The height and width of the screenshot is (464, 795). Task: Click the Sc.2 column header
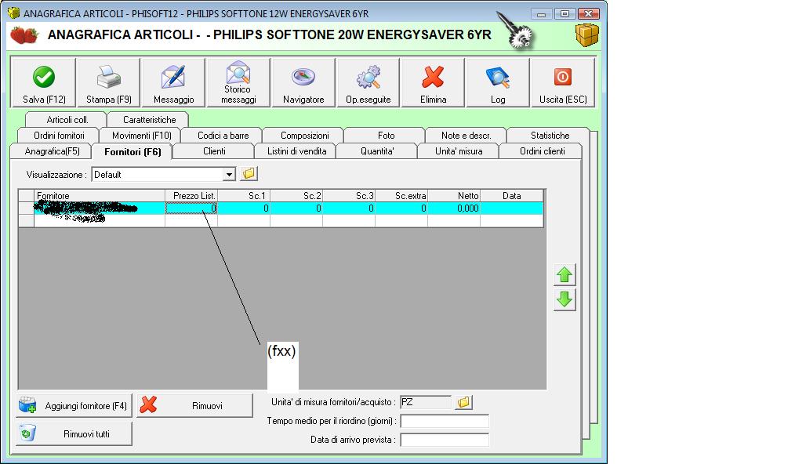pos(296,196)
